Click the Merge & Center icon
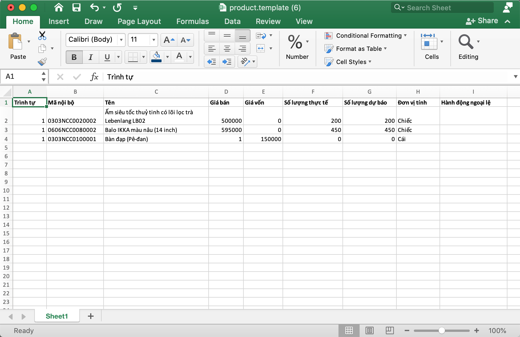This screenshot has width=520, height=337. point(261,49)
